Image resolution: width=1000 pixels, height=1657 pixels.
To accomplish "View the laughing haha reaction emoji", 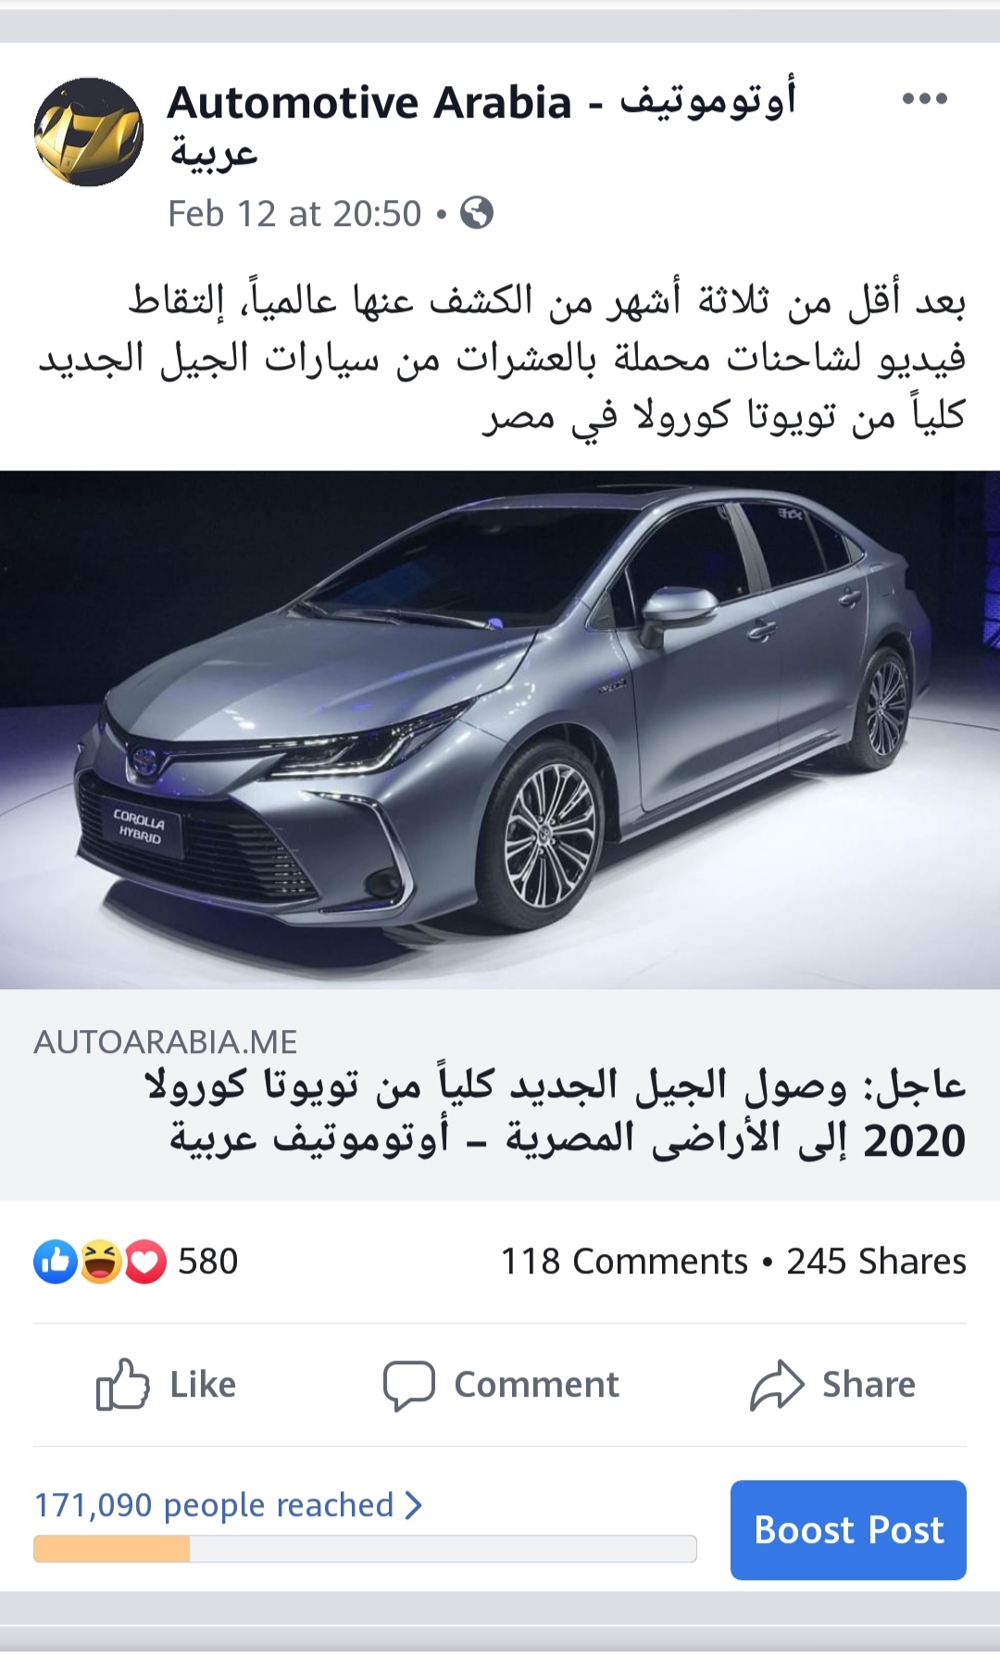I will point(101,1262).
